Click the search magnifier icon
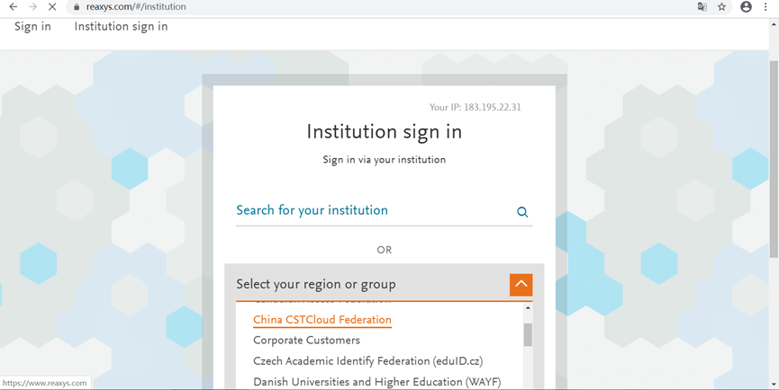 coord(522,212)
